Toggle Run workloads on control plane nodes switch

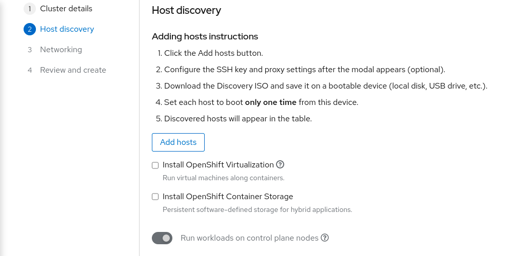click(x=162, y=238)
